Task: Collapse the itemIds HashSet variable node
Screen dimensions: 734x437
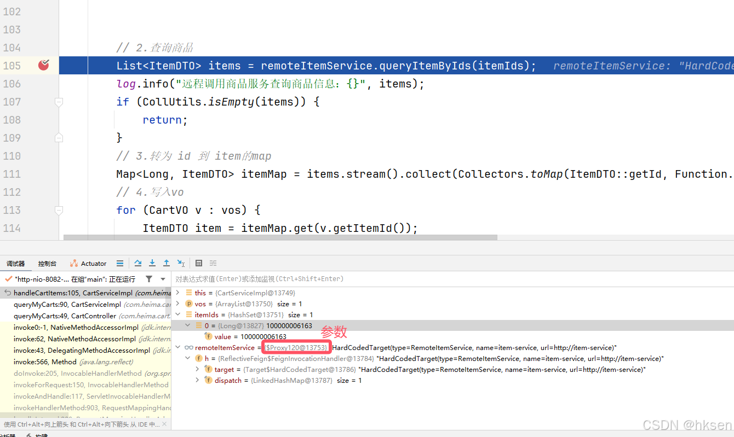Action: pyautogui.click(x=178, y=314)
